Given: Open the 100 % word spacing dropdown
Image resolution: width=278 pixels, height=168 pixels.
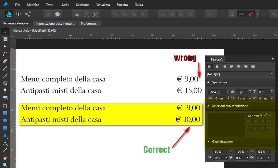Looking at the screenshot, I should (247, 151).
